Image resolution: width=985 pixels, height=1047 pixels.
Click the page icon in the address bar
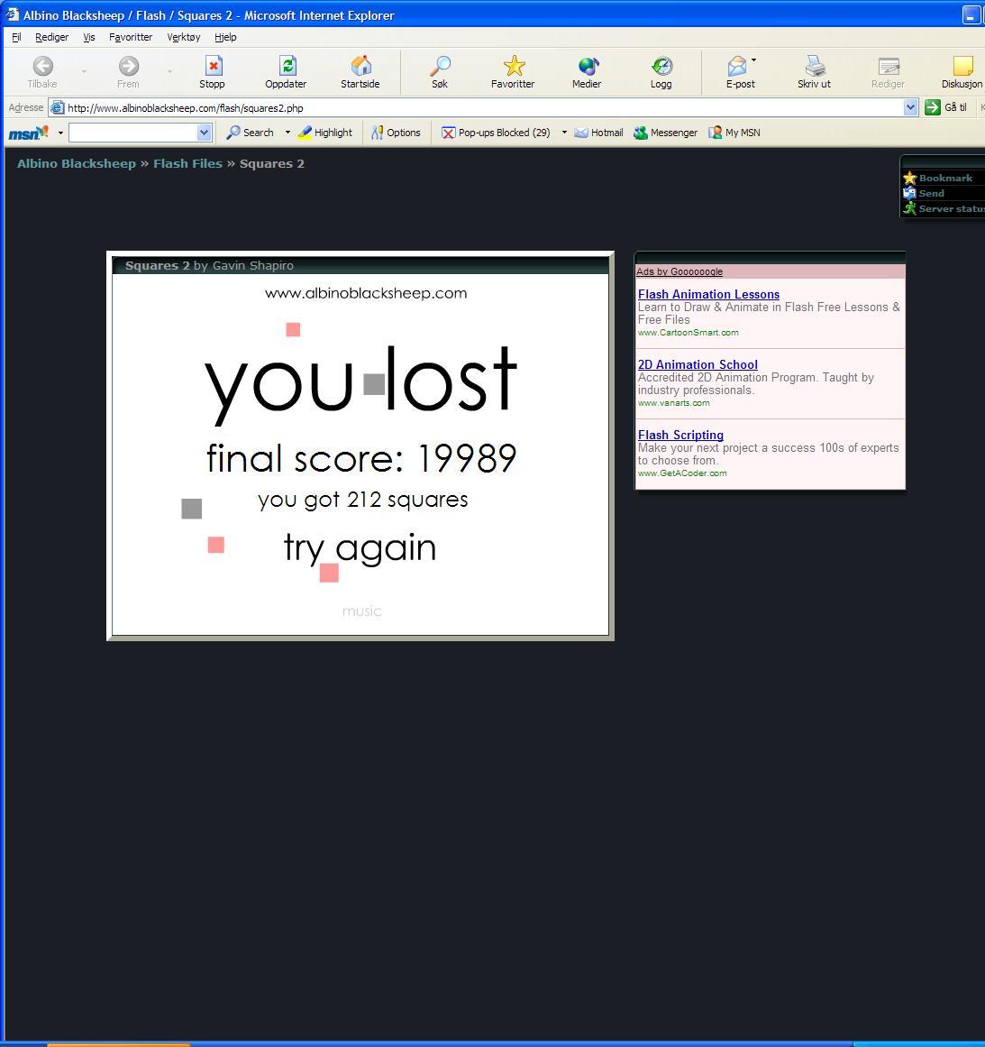tap(58, 107)
